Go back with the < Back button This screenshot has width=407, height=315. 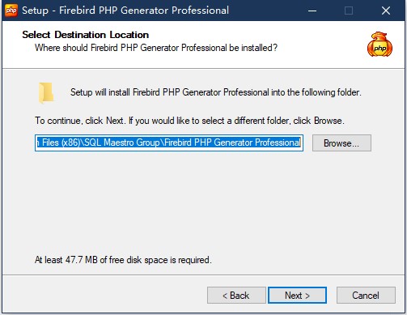[x=236, y=295]
